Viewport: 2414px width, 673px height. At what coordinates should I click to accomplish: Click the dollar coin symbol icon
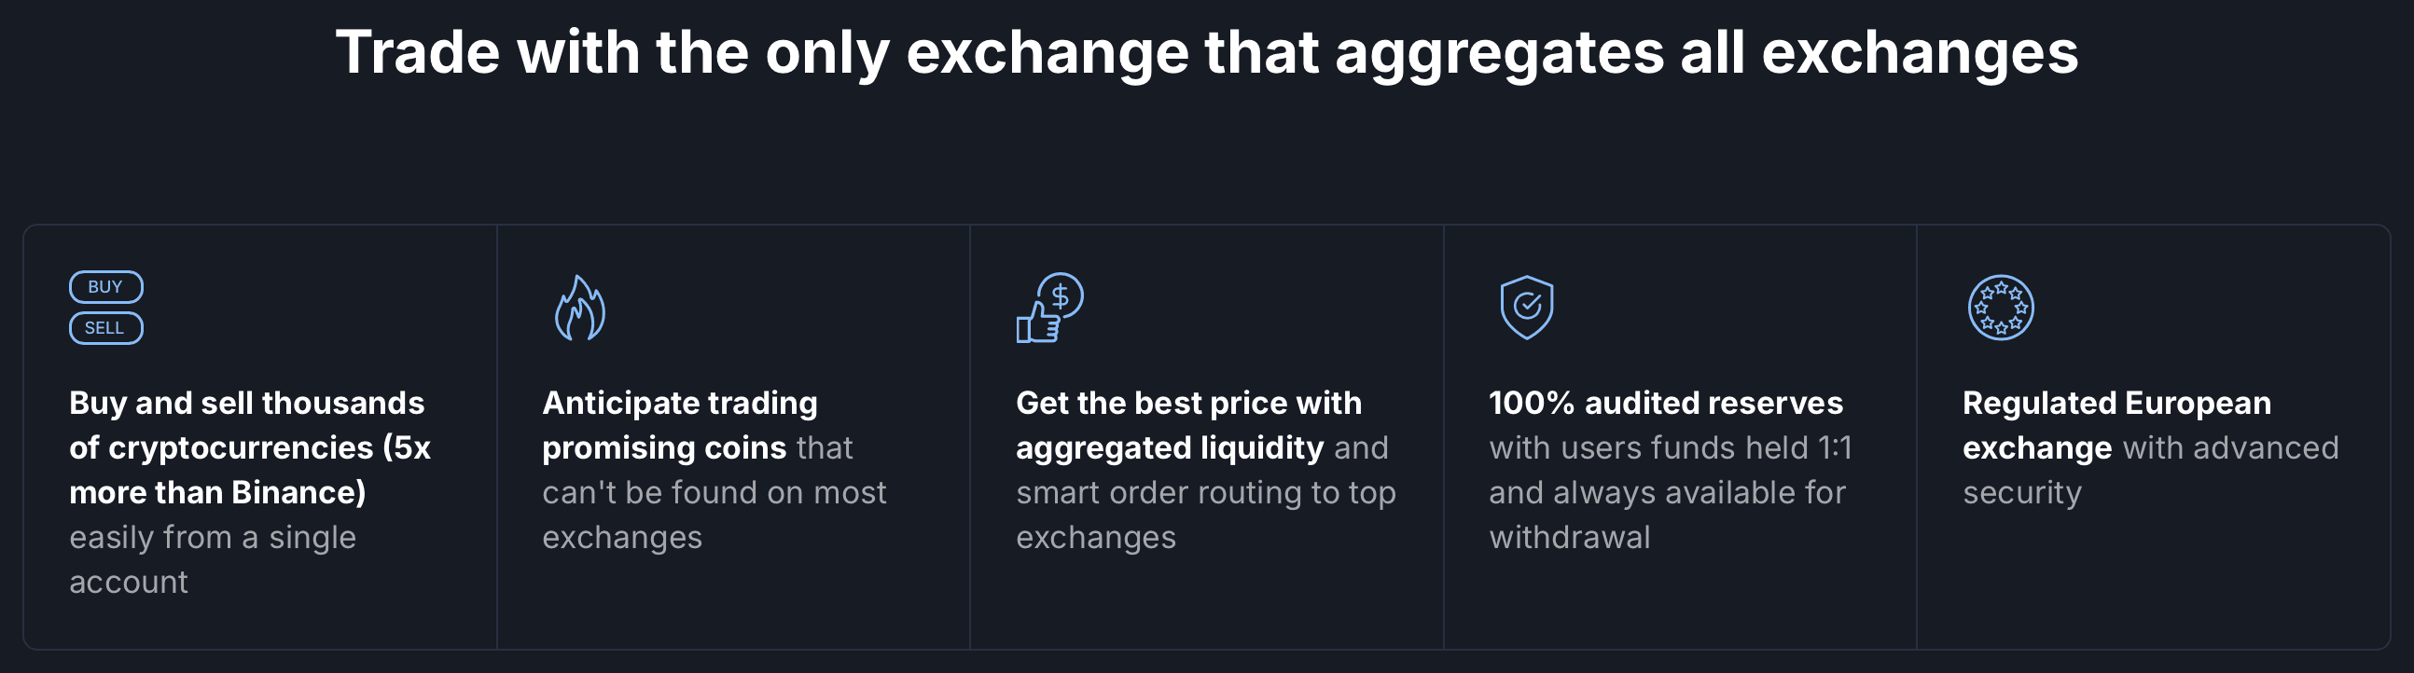1061,295
